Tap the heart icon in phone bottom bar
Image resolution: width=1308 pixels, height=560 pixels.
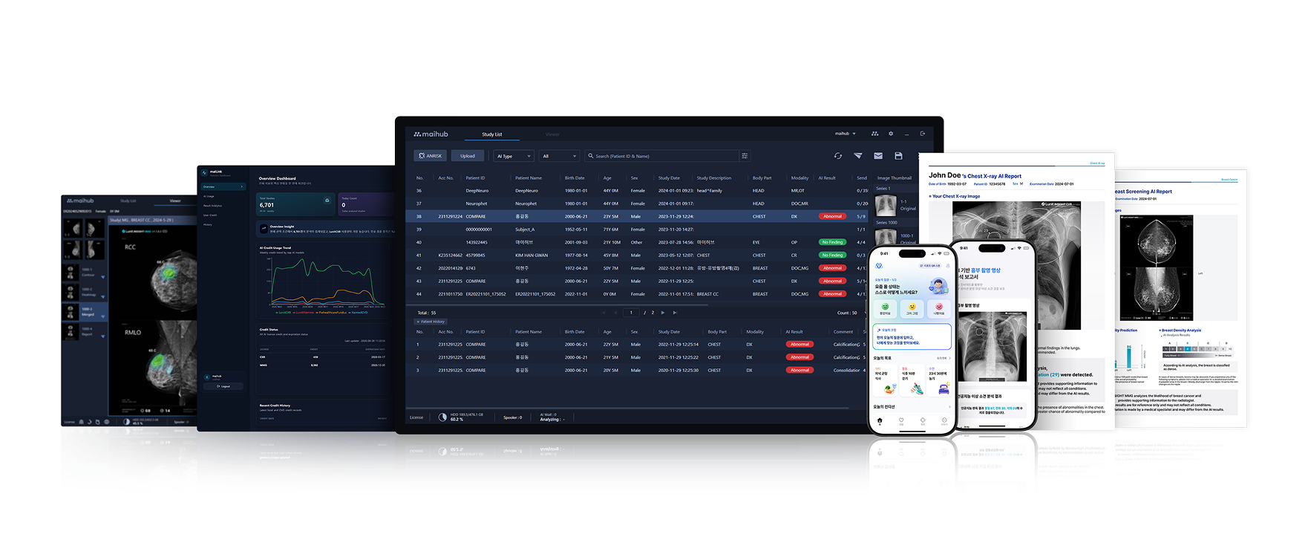click(901, 421)
